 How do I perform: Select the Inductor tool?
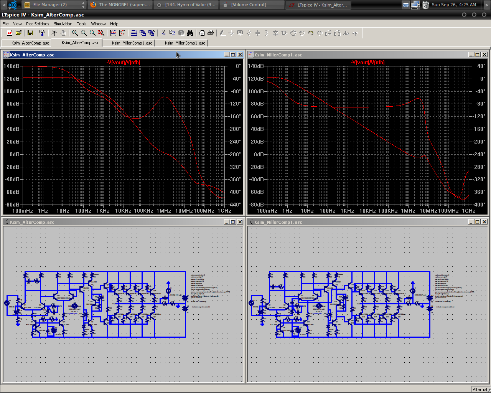point(267,33)
